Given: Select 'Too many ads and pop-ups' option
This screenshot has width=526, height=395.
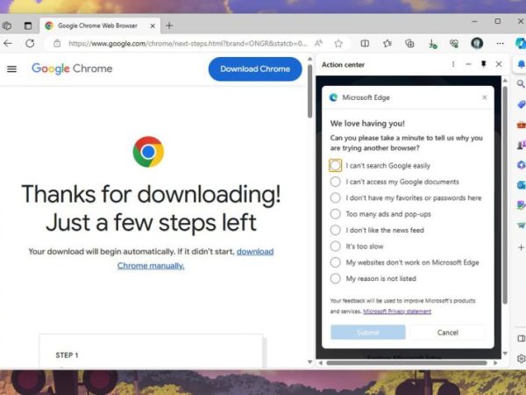Looking at the screenshot, I should coord(335,214).
